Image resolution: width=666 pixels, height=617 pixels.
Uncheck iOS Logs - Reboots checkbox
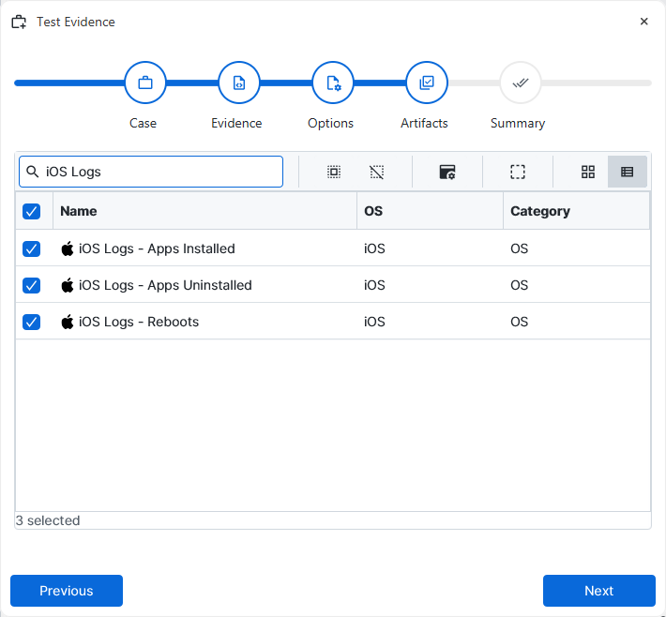[x=32, y=322]
